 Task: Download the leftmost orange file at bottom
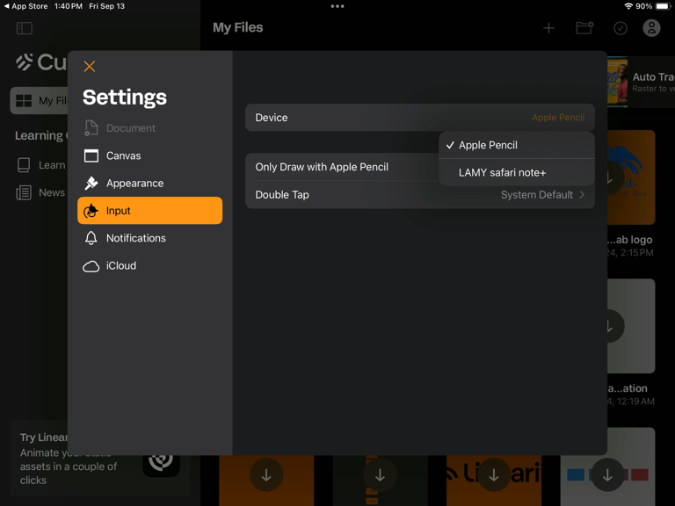point(266,475)
